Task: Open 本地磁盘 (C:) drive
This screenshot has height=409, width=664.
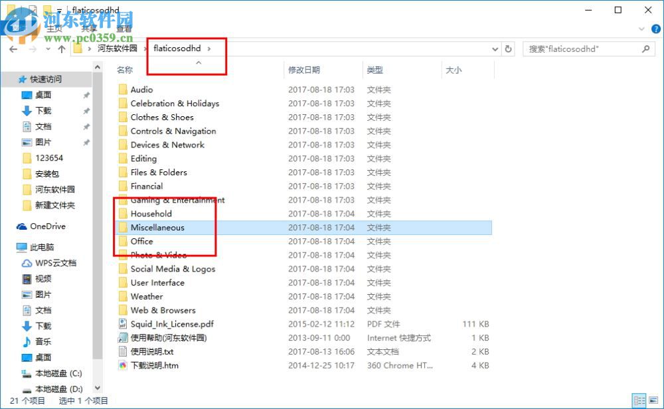Action: 52,373
